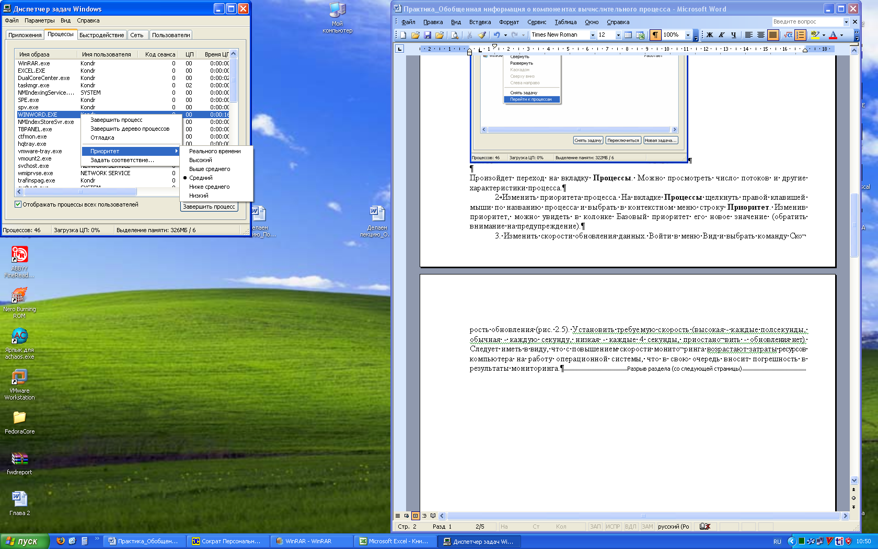Screen dimensions: 878x549
Task: Switch to 'Сократ Персональн...' taskbar button
Action: click(x=228, y=541)
